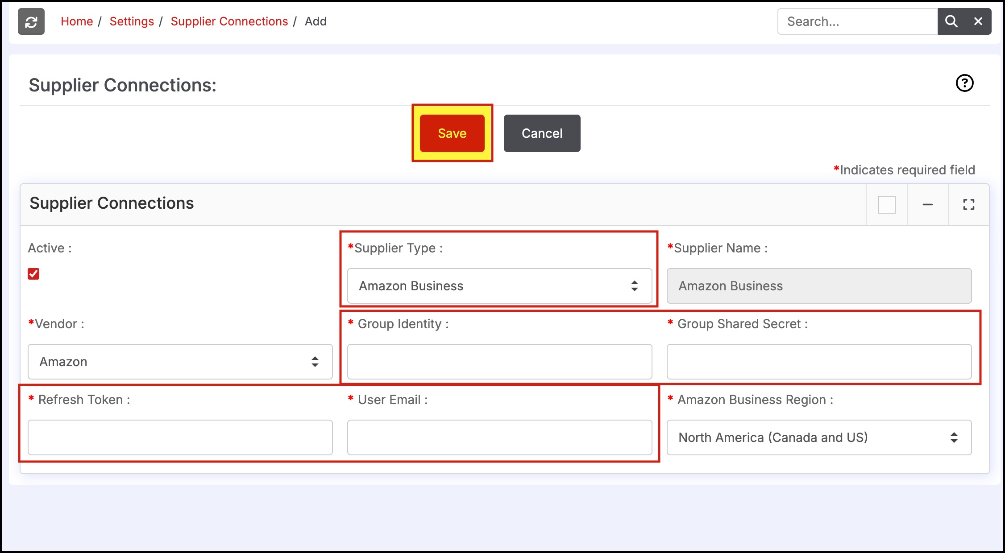Open the Supplier Type dropdown
The image size is (1005, 553).
click(500, 286)
